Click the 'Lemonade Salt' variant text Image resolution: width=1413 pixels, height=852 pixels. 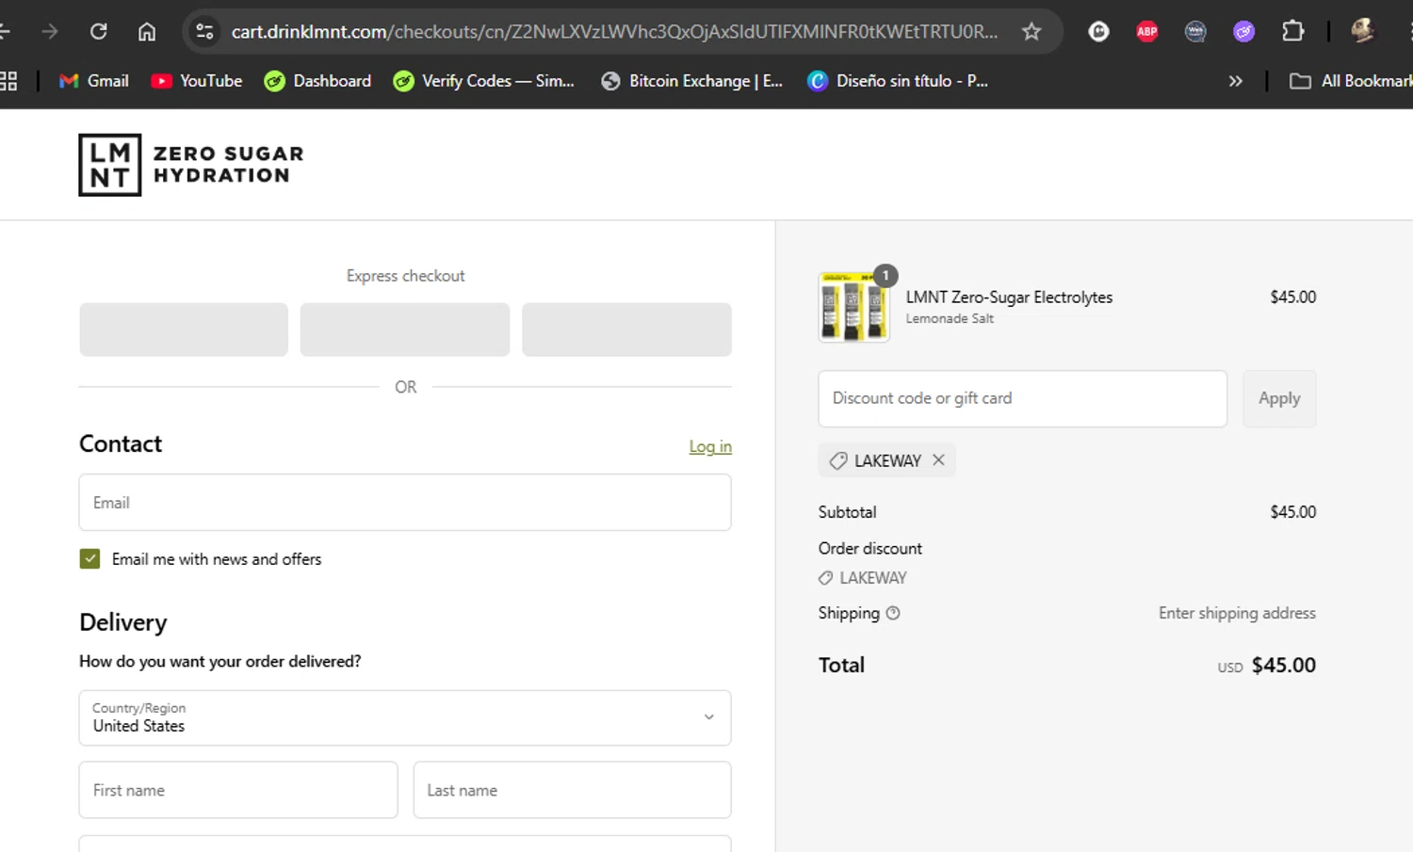(950, 319)
